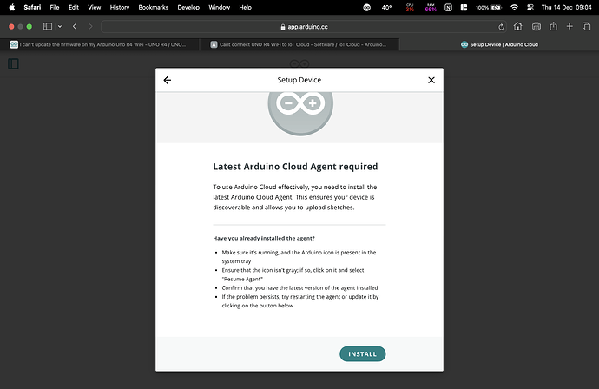Viewport: 599px width, 389px height.
Task: Open a new tab with plus icon
Action: coord(569,26)
